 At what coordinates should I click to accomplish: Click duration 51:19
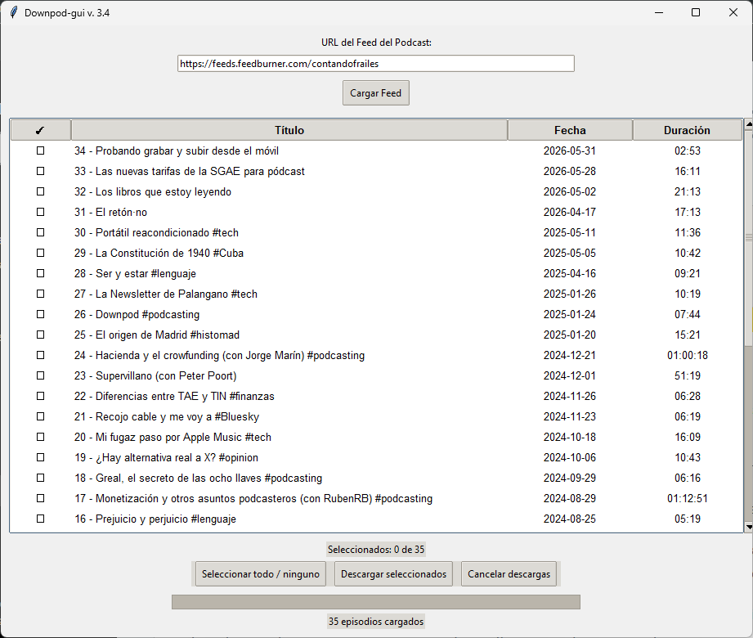(688, 375)
